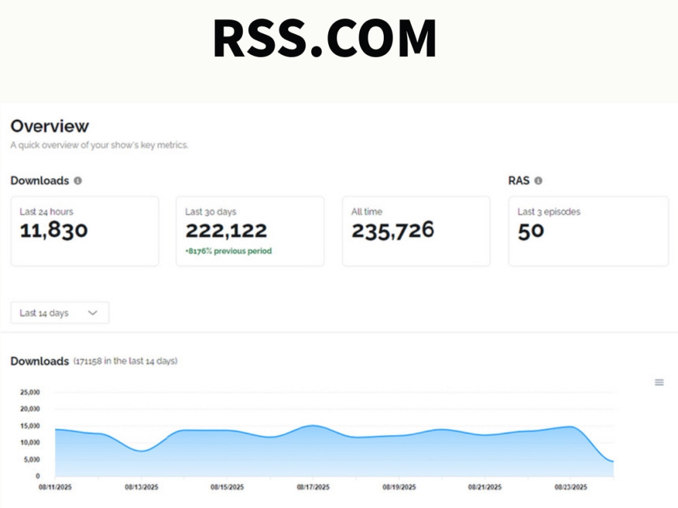Click the 171158 in the last 14 days text

pos(125,361)
